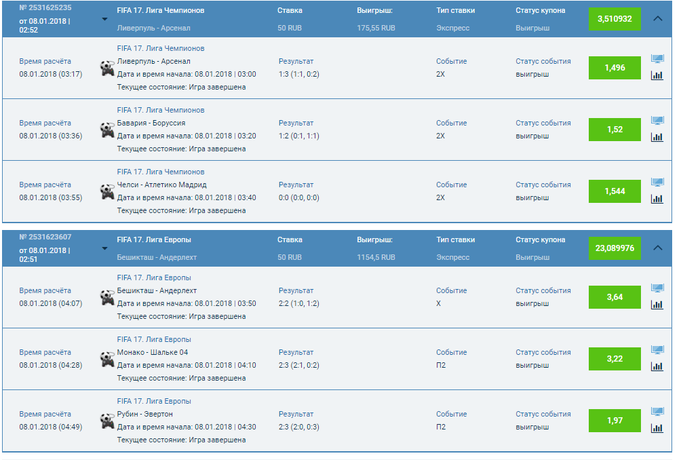Screen dimensions: 681x460
Task: Click gamepad icon beside Рубин - Эвертон
Action: pyautogui.click(x=106, y=421)
